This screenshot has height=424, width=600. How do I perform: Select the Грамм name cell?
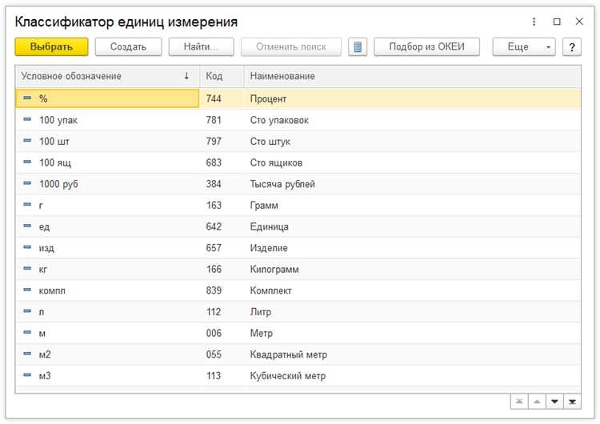pos(413,205)
